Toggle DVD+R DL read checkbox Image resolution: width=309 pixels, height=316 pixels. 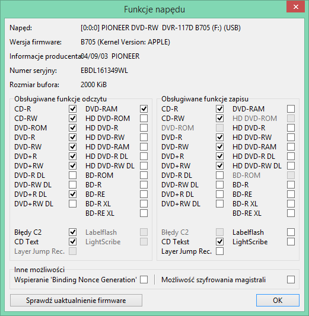coord(72,194)
